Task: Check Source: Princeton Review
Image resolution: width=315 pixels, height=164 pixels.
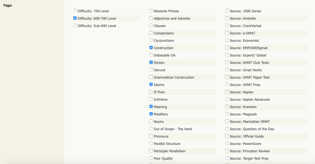Action: click(227, 151)
